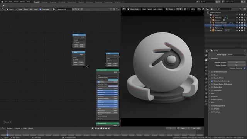The height and width of the screenshot is (139, 247).
Task: Open the timeline Marker menu
Action: click(31, 129)
